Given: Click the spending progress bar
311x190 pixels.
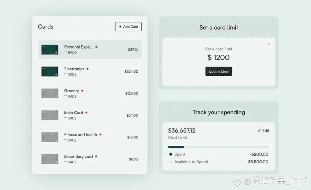Looking at the screenshot, I should tap(219, 147).
